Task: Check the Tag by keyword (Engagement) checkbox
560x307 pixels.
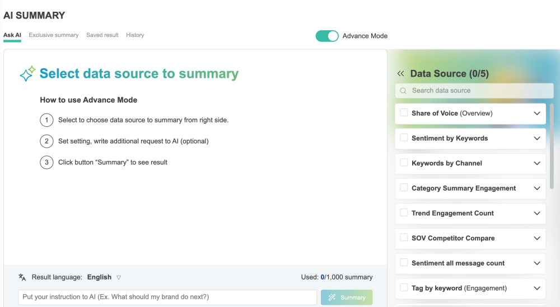Action: click(404, 287)
